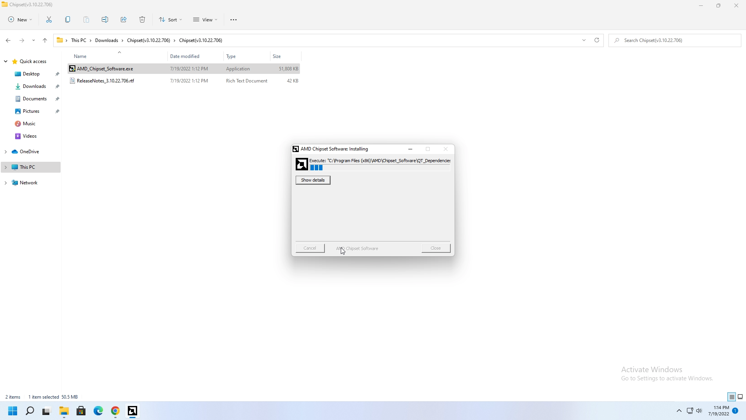Click the installer progress bar
This screenshot has width=746, height=420.
(380, 168)
